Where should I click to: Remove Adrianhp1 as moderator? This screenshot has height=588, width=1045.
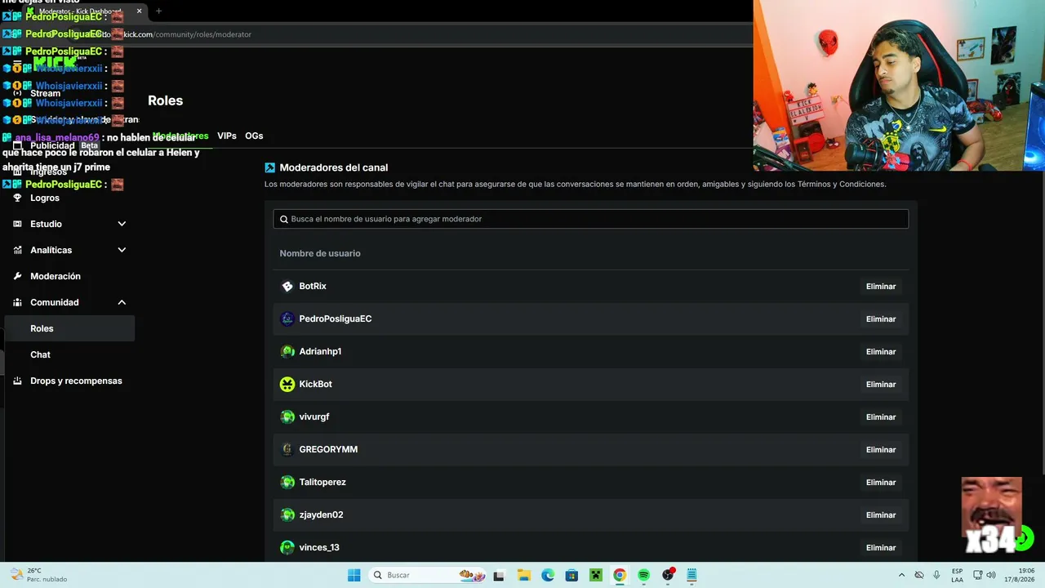pyautogui.click(x=881, y=352)
